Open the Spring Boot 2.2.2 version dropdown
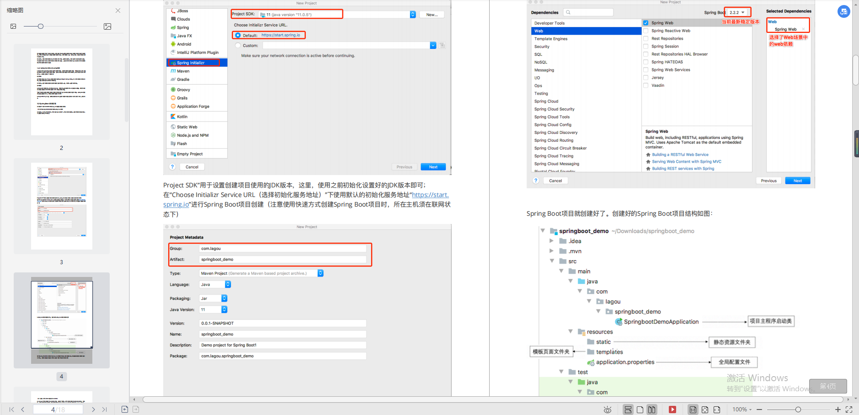859x415 pixels. pos(737,12)
